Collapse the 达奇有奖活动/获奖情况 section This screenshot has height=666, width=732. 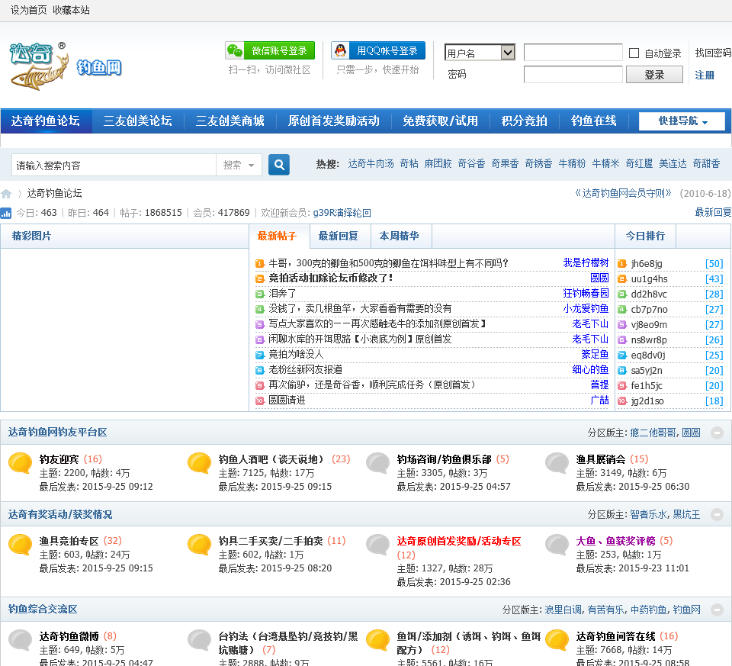pos(717,515)
